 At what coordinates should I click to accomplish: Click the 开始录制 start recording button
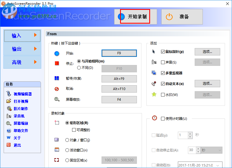[135, 17]
